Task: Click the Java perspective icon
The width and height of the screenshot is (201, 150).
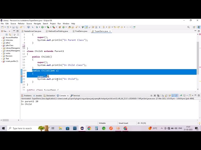Action: tap(199, 27)
